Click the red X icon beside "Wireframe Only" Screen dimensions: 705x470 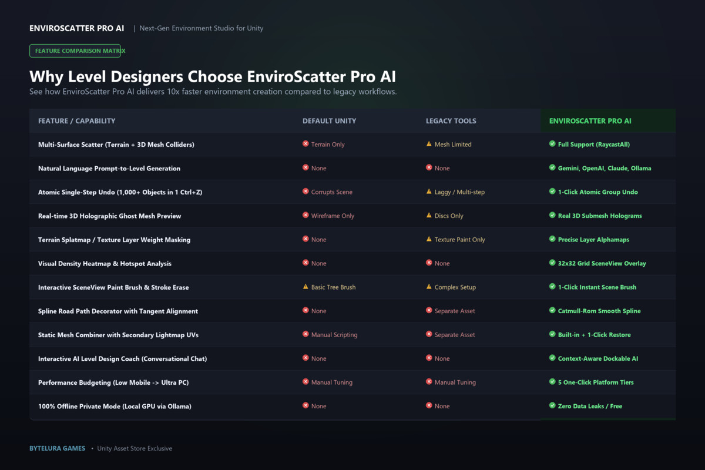[305, 215]
